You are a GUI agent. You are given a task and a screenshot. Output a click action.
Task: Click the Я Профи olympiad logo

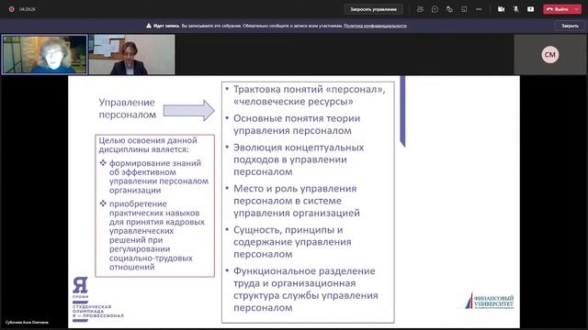tap(97, 300)
